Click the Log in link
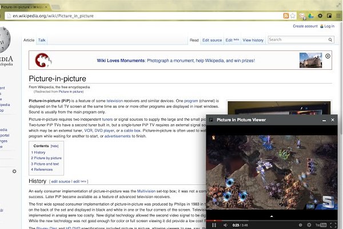Screen dimensions: 343x229 pos(329,26)
